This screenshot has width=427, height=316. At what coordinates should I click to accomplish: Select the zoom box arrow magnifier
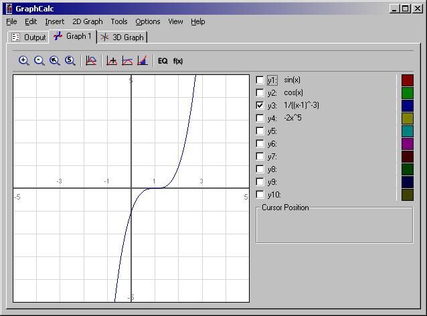coord(55,60)
